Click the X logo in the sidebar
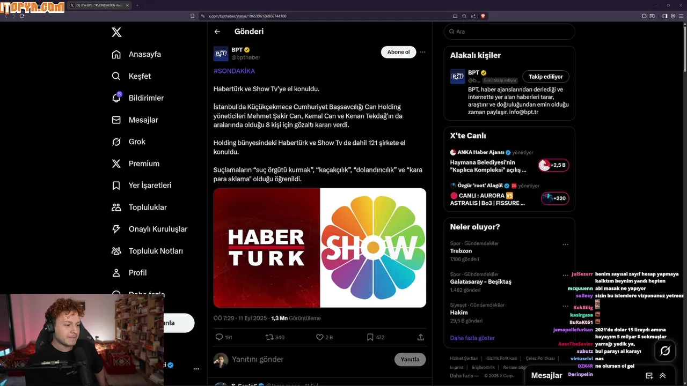This screenshot has height=386, width=687. 116,32
